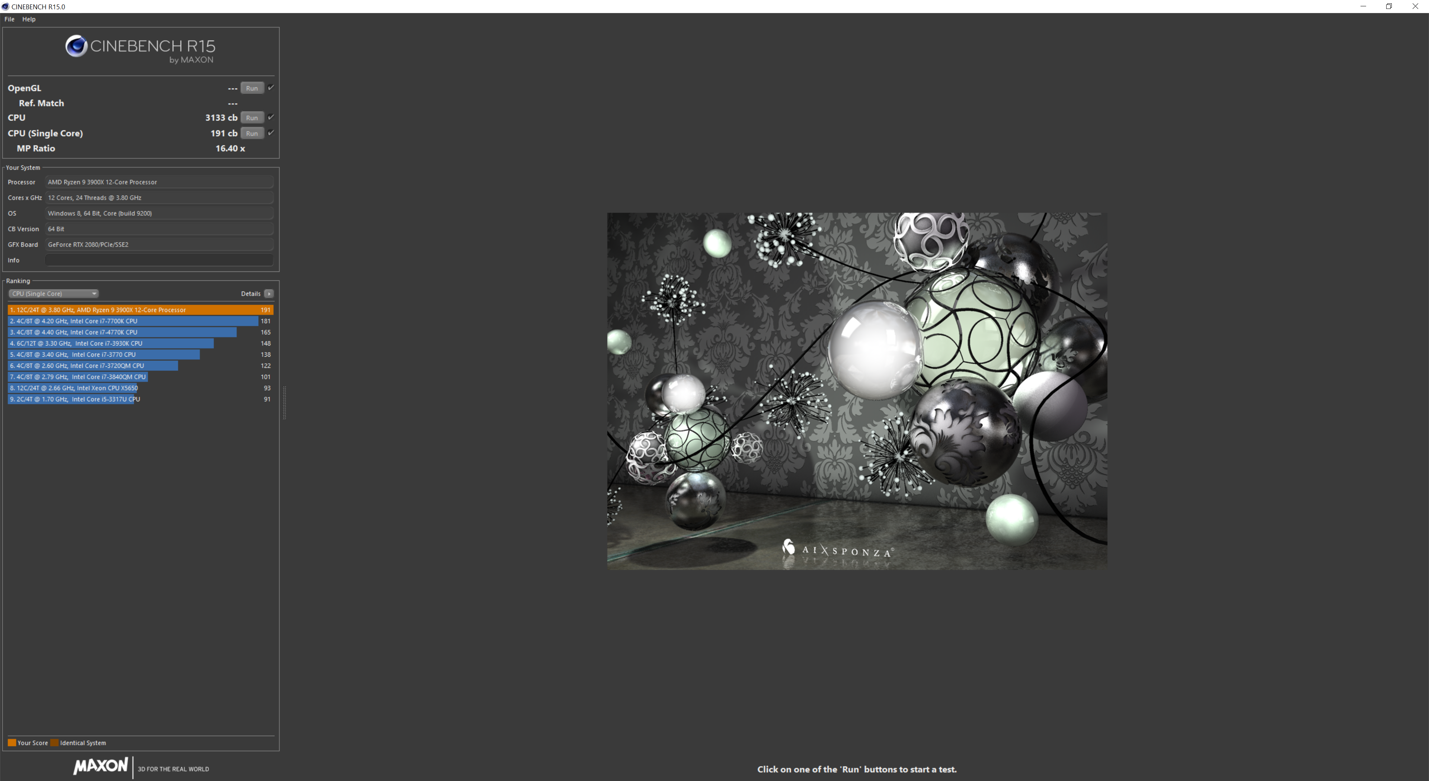Screen dimensions: 1429x781
Task: Open the File menu
Action: 9,19
